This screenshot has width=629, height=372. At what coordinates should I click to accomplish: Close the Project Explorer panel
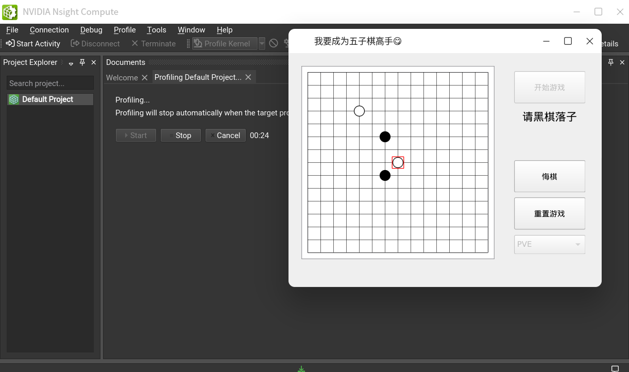click(94, 62)
